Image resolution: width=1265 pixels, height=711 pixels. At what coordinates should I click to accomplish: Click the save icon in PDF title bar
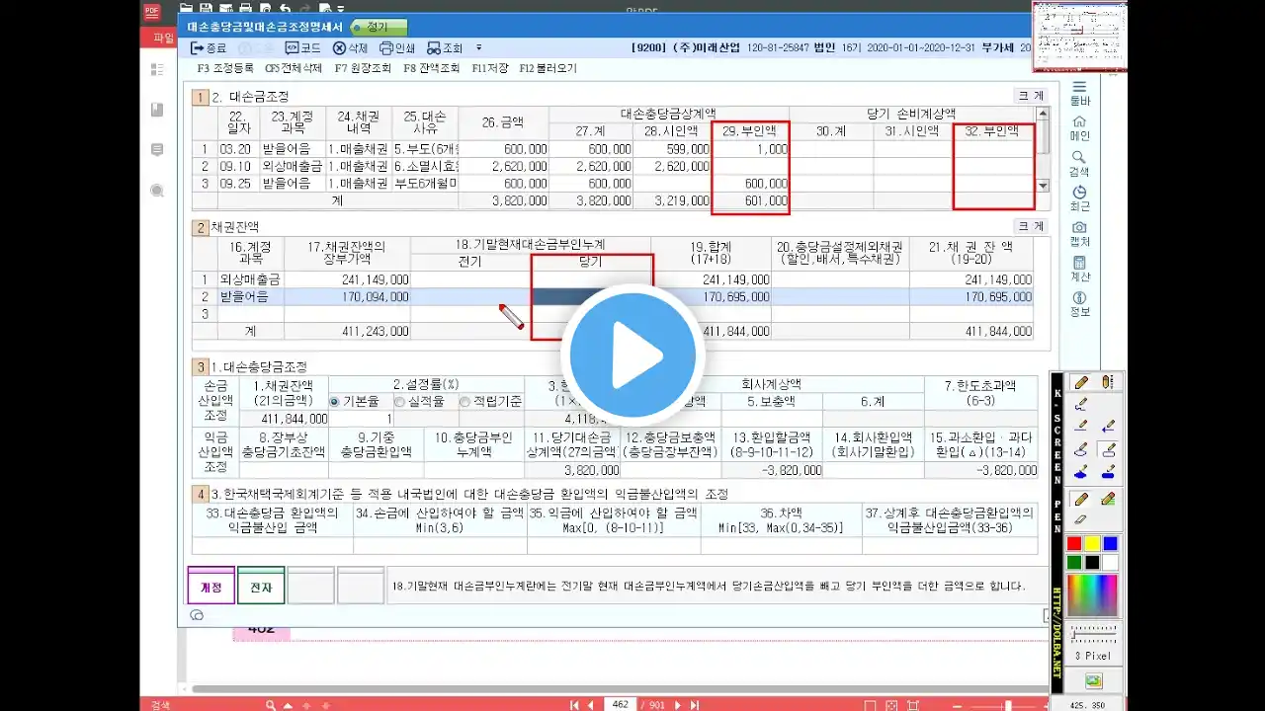point(206,7)
